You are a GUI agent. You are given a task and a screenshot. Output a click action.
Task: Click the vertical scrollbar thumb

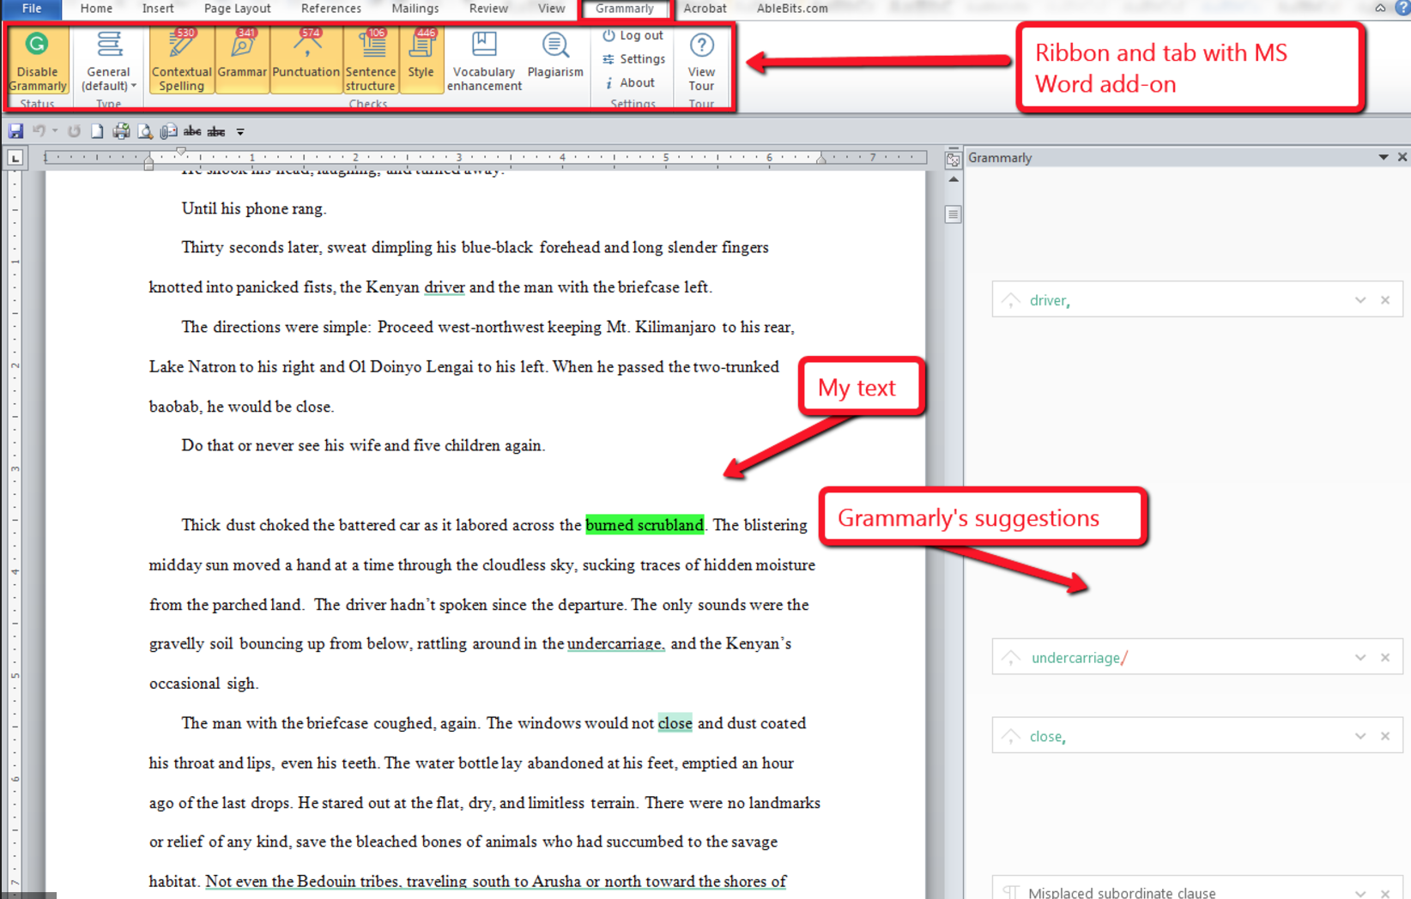coord(954,214)
